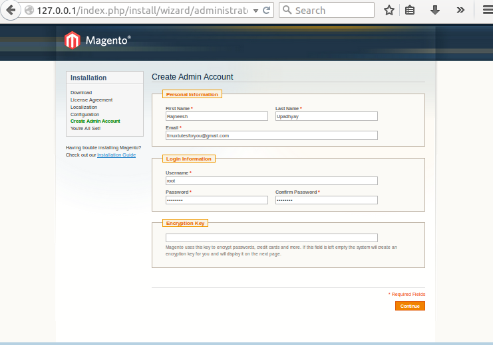Click the First Name field
Image resolution: width=493 pixels, height=345 pixels.
(217, 116)
